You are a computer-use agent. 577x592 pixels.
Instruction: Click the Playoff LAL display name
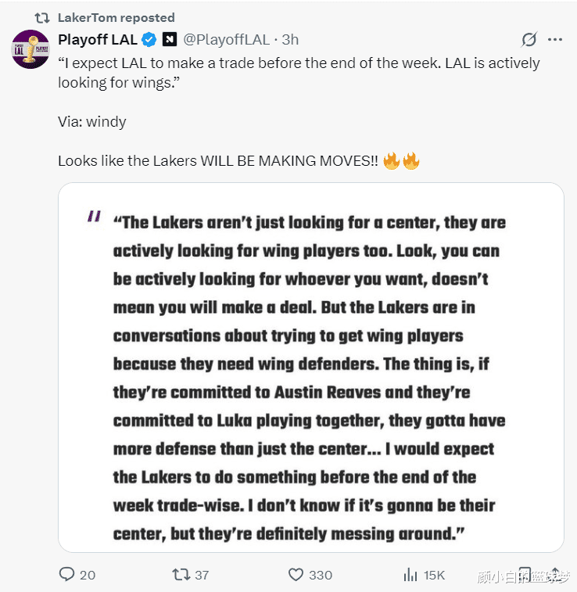click(x=98, y=40)
